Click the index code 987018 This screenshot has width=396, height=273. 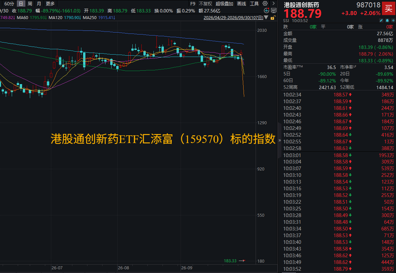(x=368, y=5)
